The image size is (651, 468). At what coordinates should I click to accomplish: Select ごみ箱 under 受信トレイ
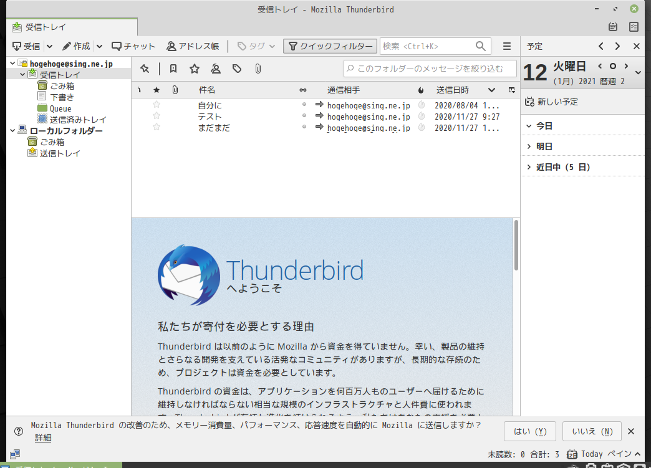pyautogui.click(x=56, y=86)
